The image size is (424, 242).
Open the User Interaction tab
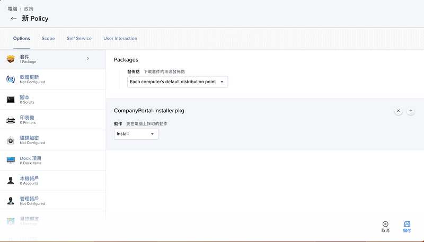pos(120,39)
